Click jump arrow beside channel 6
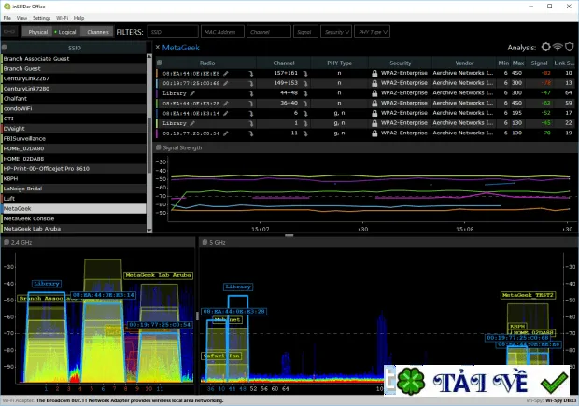The height and width of the screenshot is (406, 579). click(x=305, y=113)
